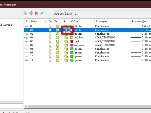Click the red color swatch of layer 05
The width and height of the screenshot is (151, 113).
pyautogui.click(x=72, y=41)
